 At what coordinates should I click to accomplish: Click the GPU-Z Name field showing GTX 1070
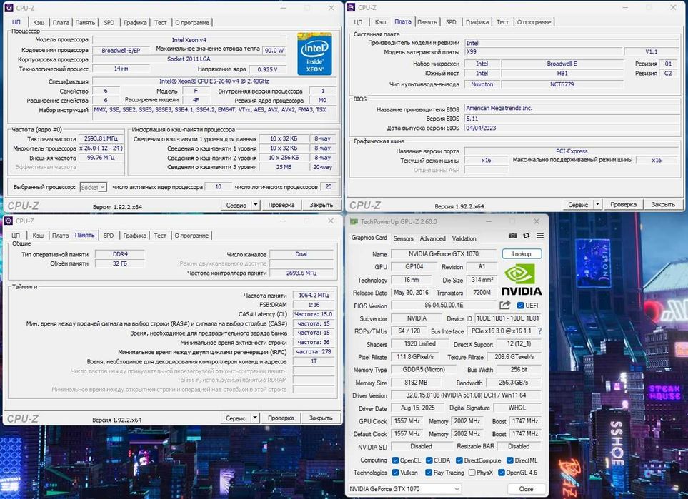(443, 254)
